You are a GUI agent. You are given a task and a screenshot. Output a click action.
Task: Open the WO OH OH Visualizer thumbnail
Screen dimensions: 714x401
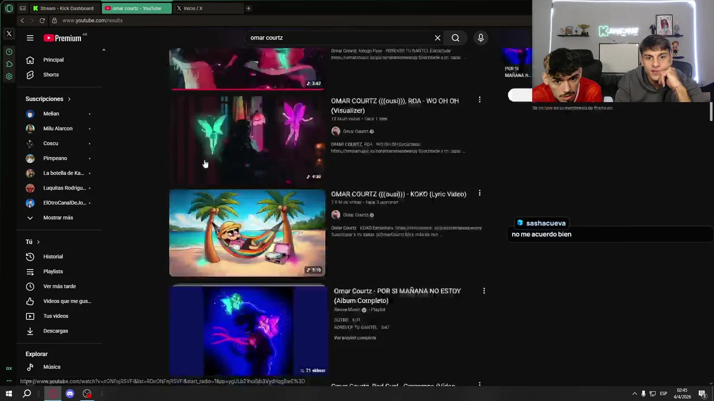(x=247, y=139)
